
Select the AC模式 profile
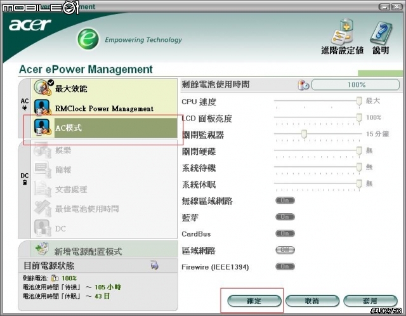pos(104,128)
